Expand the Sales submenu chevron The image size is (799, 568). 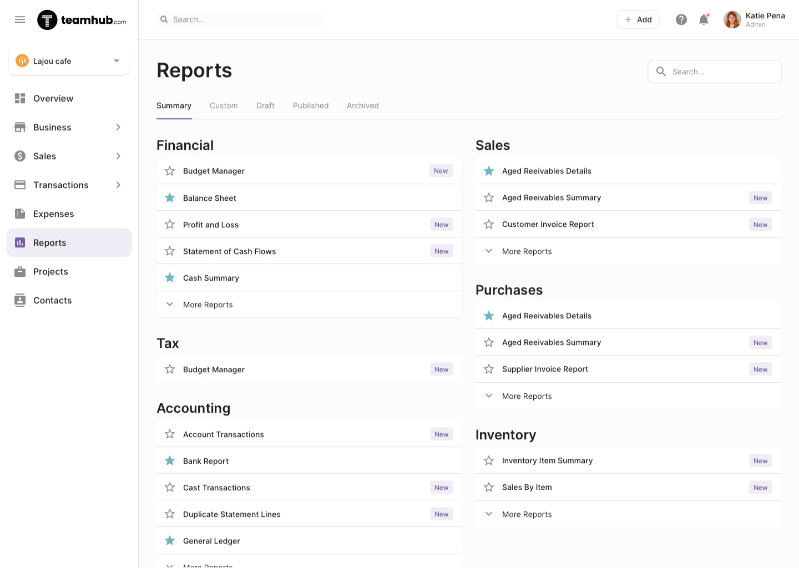(118, 156)
